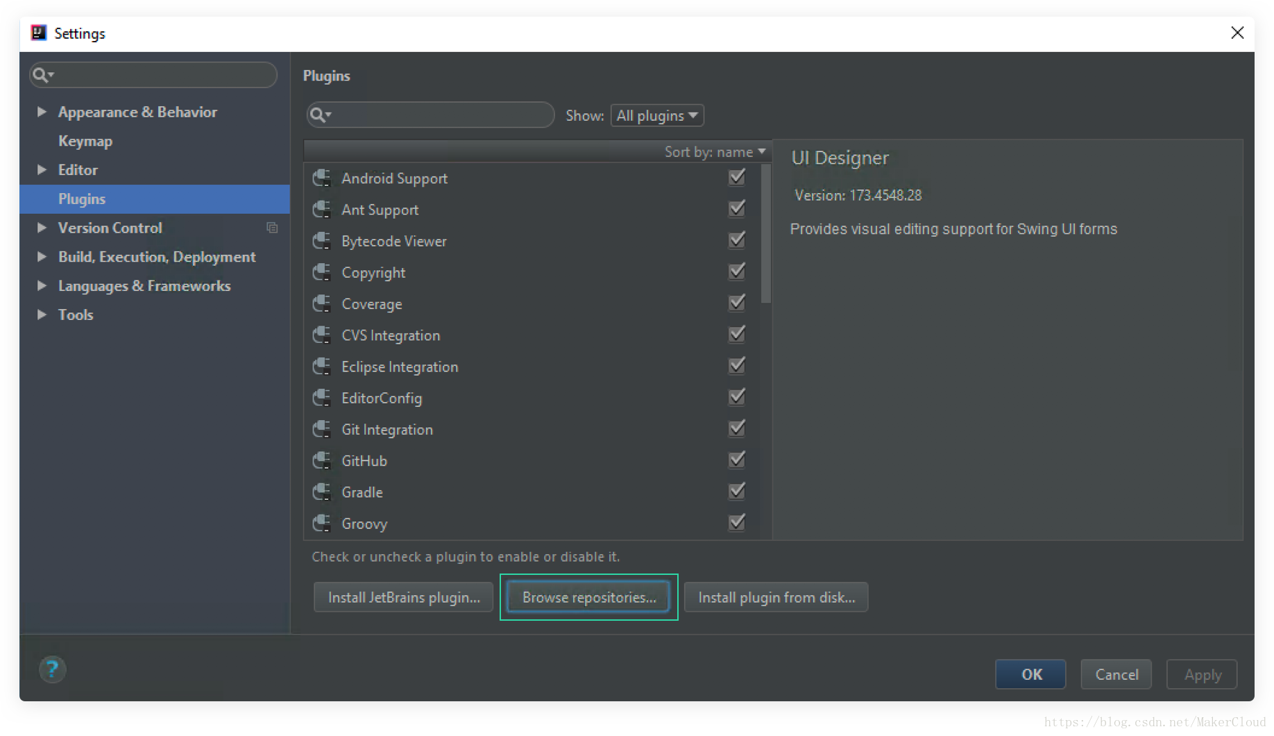This screenshot has height=736, width=1274.
Task: Open the Tools settings category
Action: pos(76,315)
